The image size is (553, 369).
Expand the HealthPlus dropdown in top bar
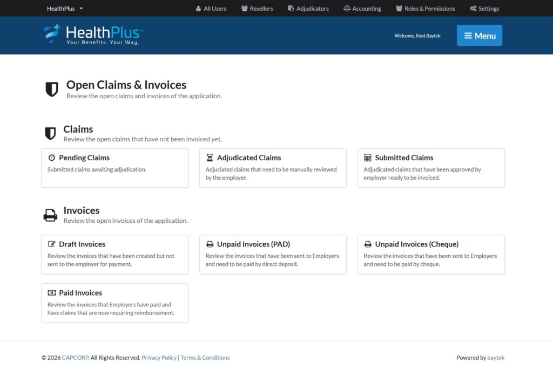[65, 9]
